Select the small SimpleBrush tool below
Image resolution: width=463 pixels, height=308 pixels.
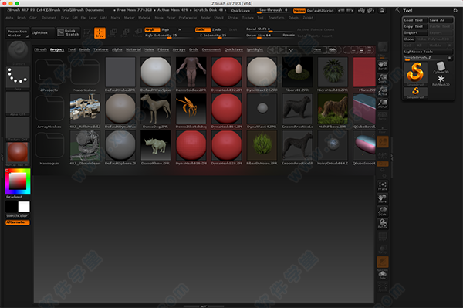click(x=415, y=93)
